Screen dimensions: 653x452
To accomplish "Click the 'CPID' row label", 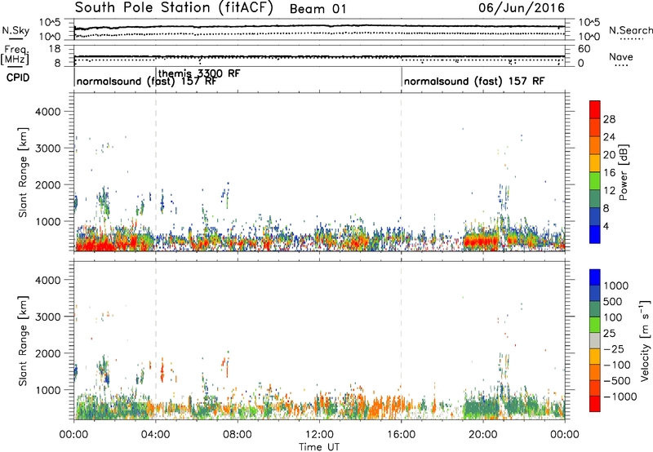I will 18,78.
